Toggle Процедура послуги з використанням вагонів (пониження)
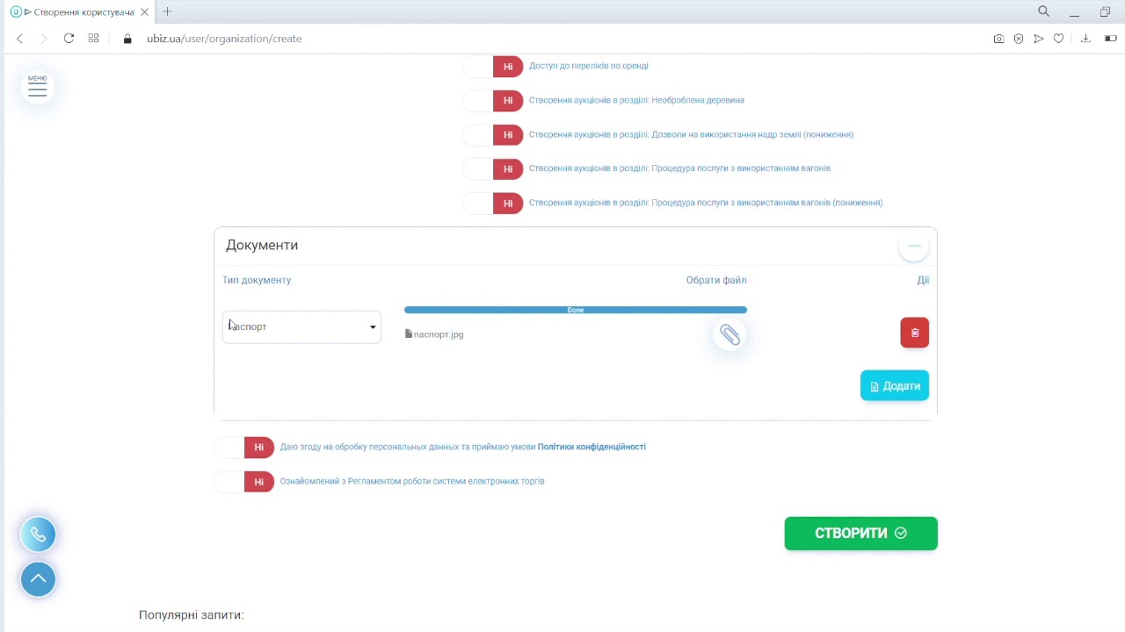Viewport: 1125px width, 632px height. click(493, 204)
